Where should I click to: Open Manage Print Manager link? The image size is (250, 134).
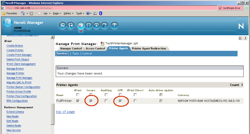(19, 78)
